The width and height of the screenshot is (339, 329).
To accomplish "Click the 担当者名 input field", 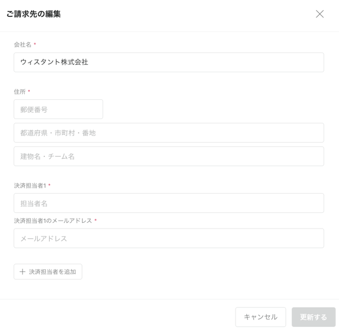I will [x=168, y=203].
